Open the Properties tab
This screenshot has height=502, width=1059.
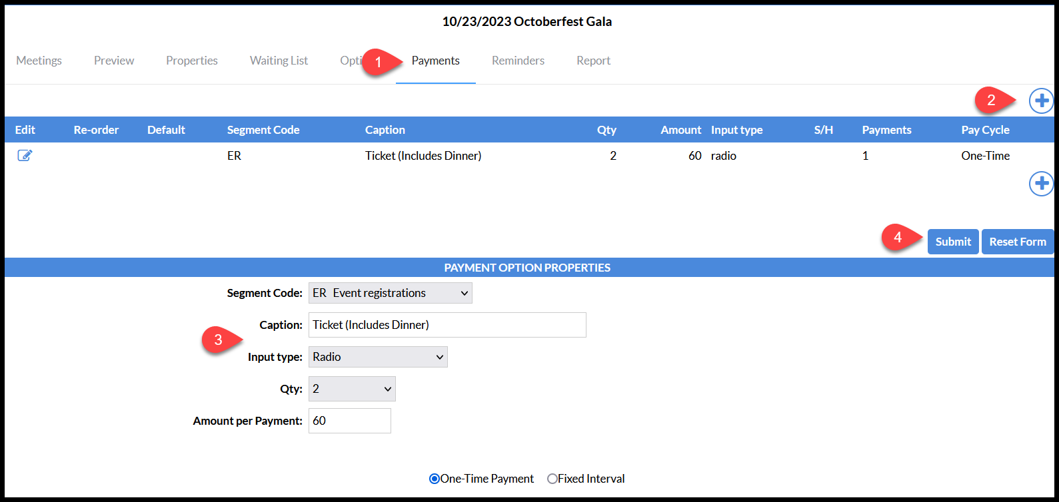[x=192, y=61]
